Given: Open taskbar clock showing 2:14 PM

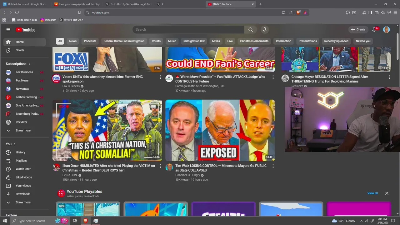Looking at the screenshot, I should click(382, 221).
